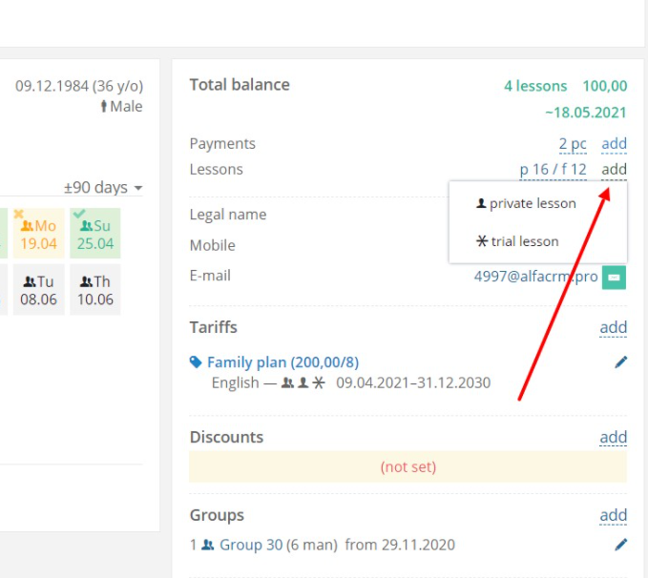The height and width of the screenshot is (578, 648).
Task: Open the Family plan (200,00/8) tariff link
Action: pos(283,362)
